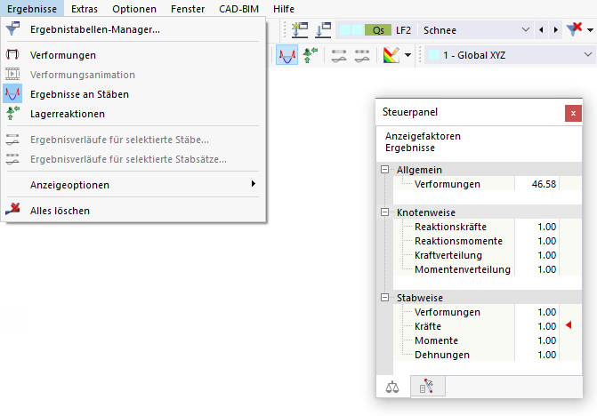The width and height of the screenshot is (597, 416).
Task: Click result diagrams for selected members toolbar icon
Action: [x=339, y=55]
